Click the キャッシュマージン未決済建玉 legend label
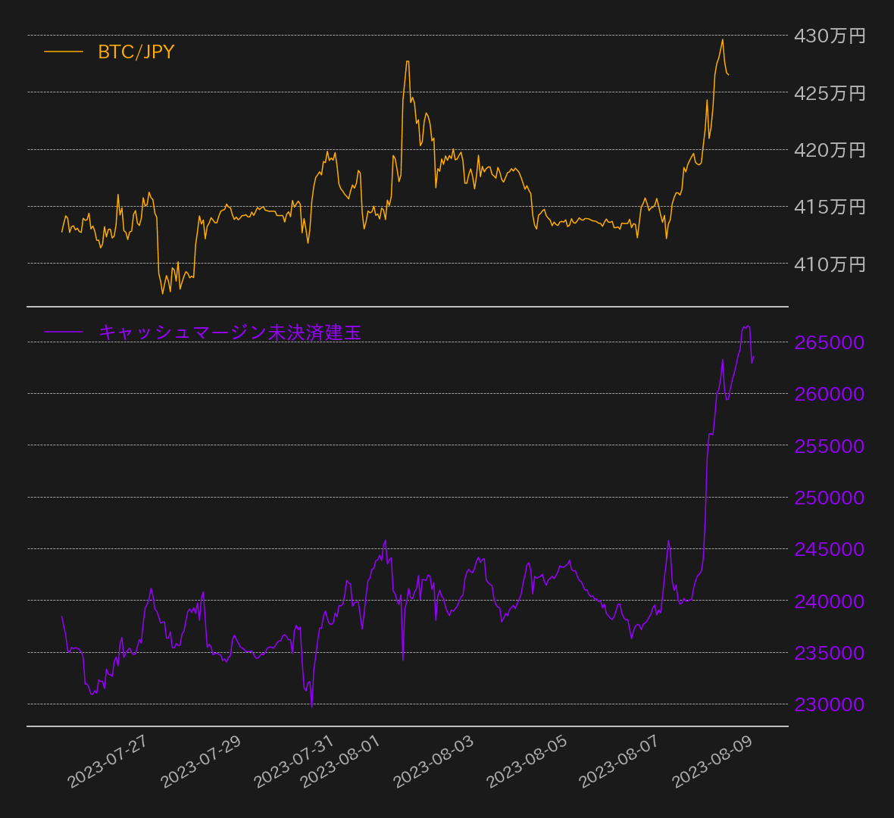 pyautogui.click(x=230, y=332)
